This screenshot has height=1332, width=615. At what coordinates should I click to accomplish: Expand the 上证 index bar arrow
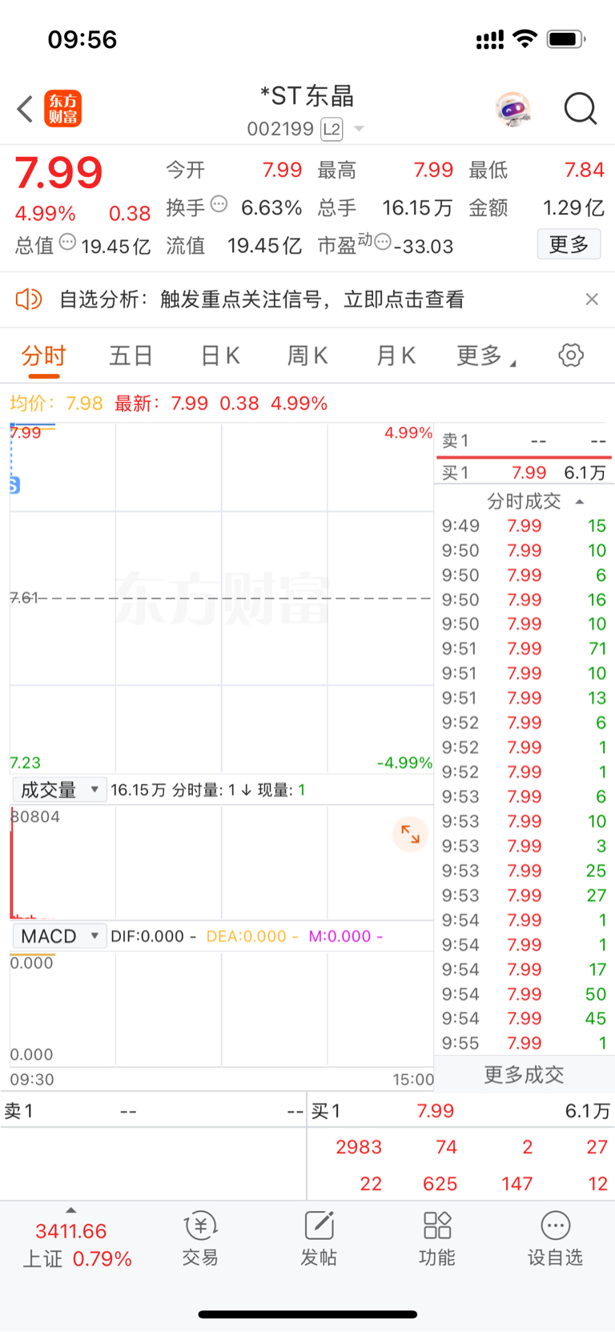click(71, 1210)
